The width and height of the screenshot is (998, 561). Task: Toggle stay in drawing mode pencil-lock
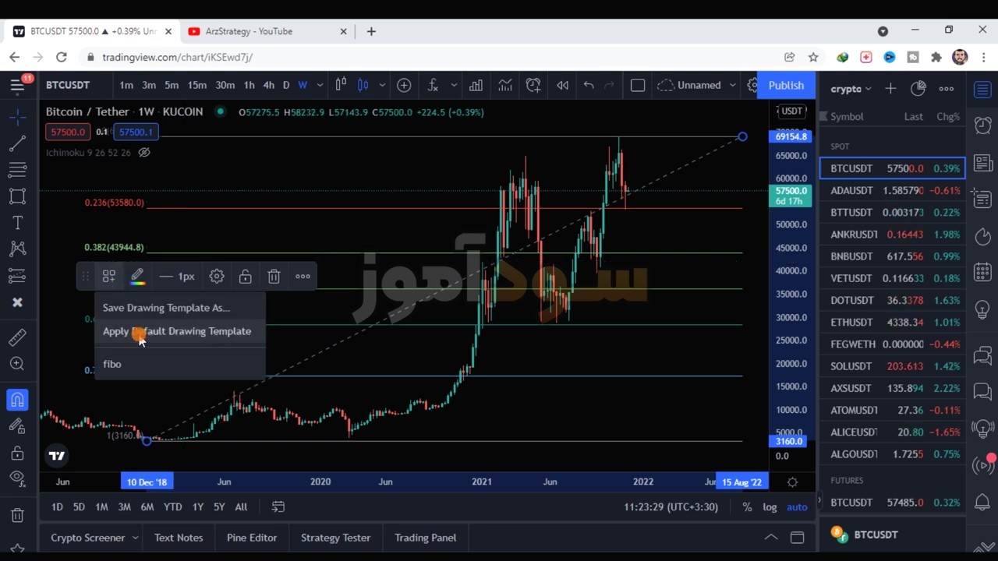point(17,426)
